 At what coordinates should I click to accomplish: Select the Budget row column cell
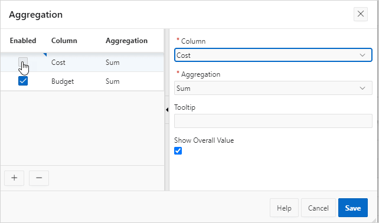coord(63,81)
